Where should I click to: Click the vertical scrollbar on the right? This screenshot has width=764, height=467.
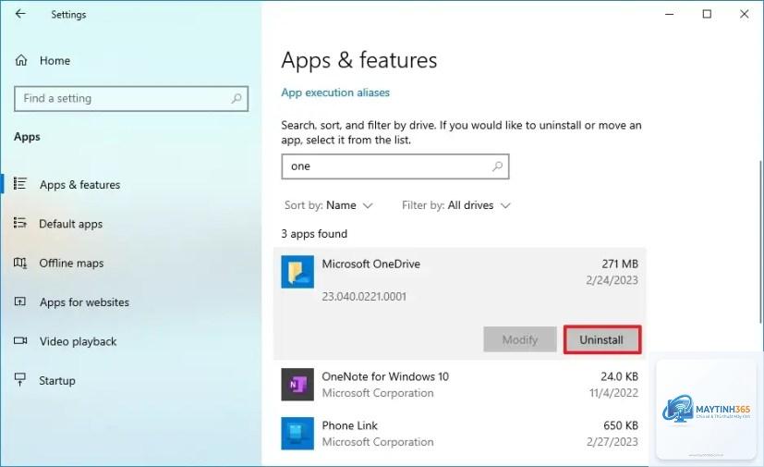tap(760, 241)
